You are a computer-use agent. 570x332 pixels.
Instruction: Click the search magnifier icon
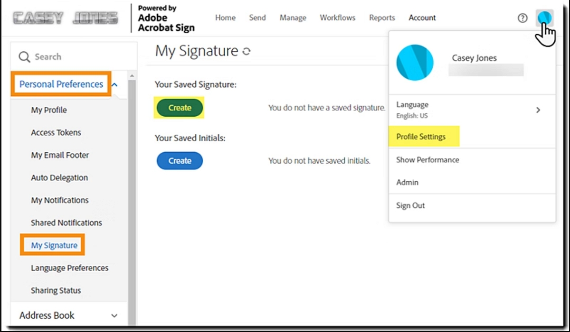(x=24, y=57)
